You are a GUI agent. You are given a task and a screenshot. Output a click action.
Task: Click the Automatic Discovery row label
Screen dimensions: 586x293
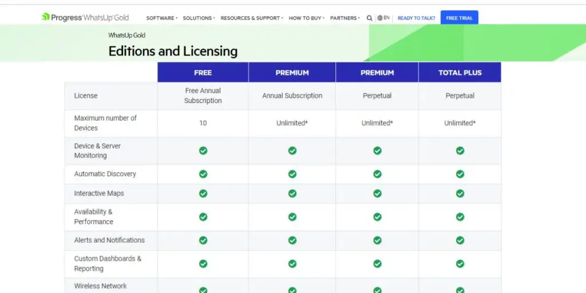[x=105, y=174]
